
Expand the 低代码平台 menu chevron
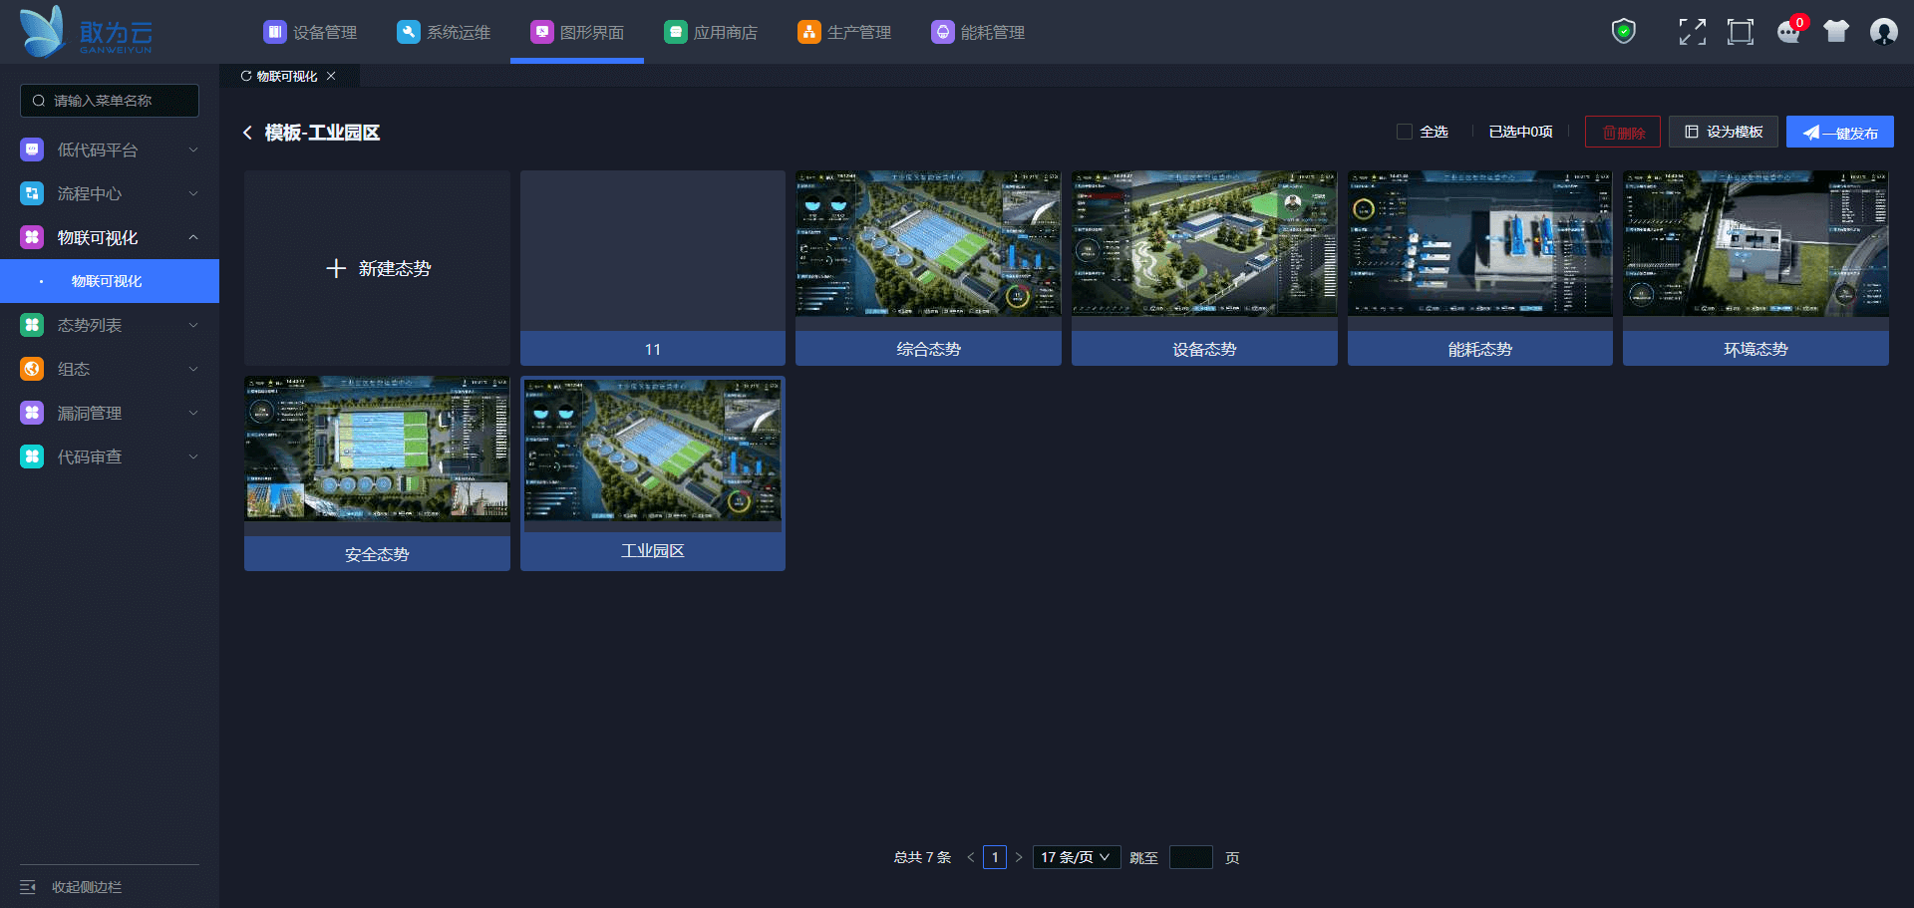(193, 150)
